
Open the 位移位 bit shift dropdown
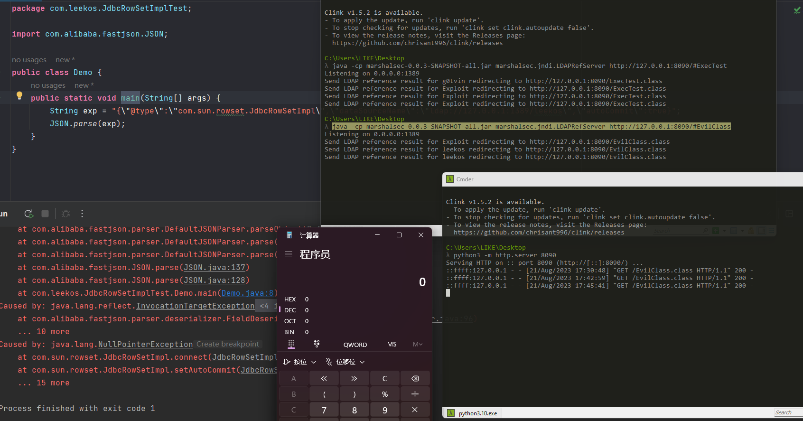click(x=345, y=362)
